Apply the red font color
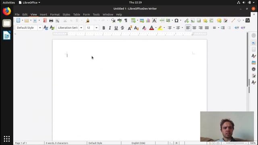Viewport: 258px width, 145px height. 152,28
